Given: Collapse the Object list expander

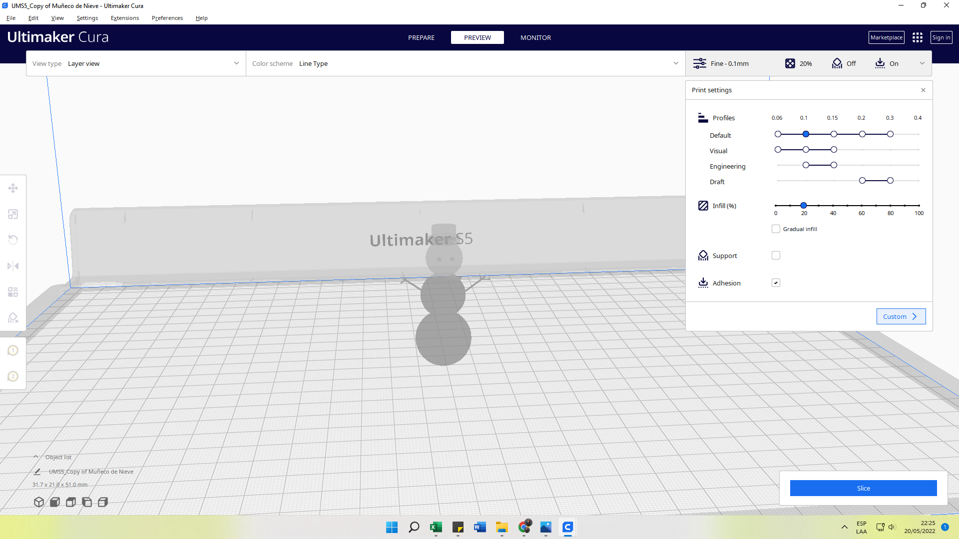Looking at the screenshot, I should coord(36,457).
